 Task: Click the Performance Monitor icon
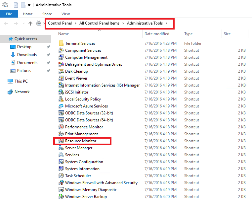click(x=61, y=127)
